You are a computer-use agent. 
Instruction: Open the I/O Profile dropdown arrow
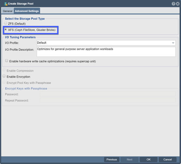point(173,43)
